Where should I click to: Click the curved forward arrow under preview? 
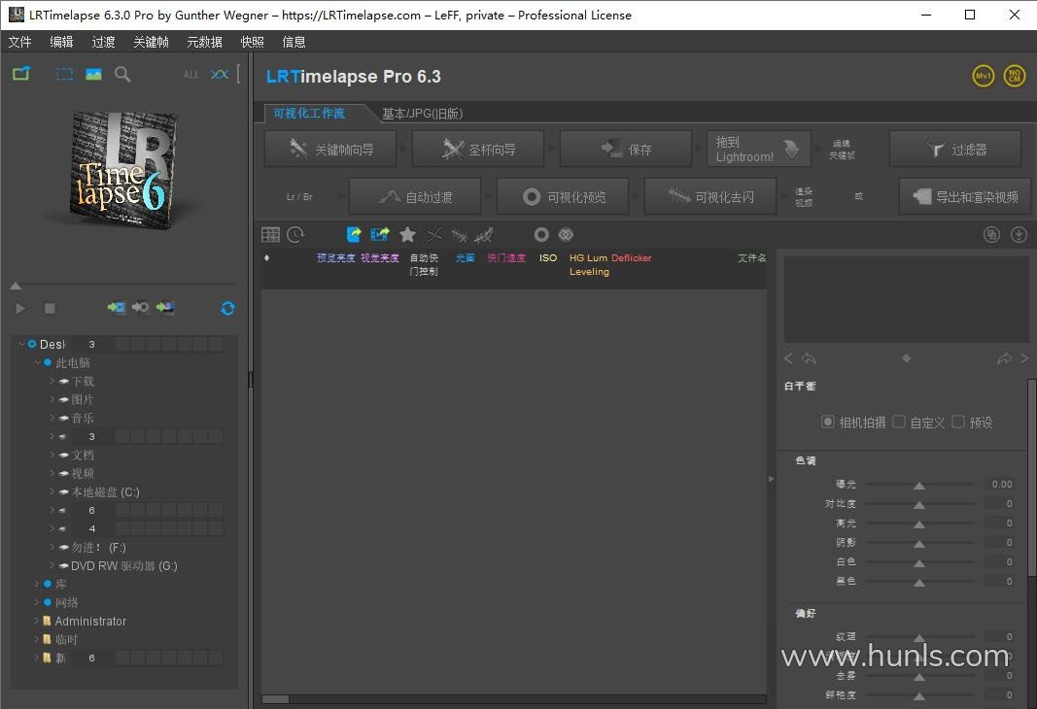(1005, 358)
